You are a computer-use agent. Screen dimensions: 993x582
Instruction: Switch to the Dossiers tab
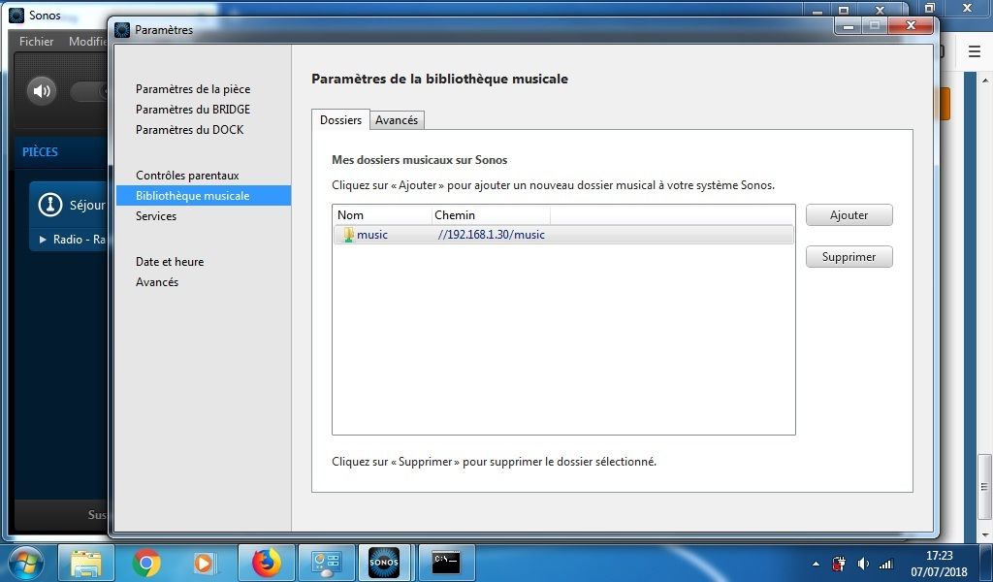coord(340,119)
